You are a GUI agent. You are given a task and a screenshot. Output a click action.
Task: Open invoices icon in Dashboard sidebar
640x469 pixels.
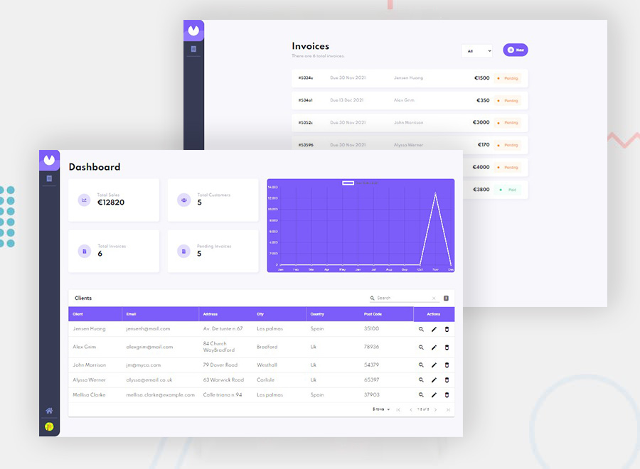click(x=49, y=178)
